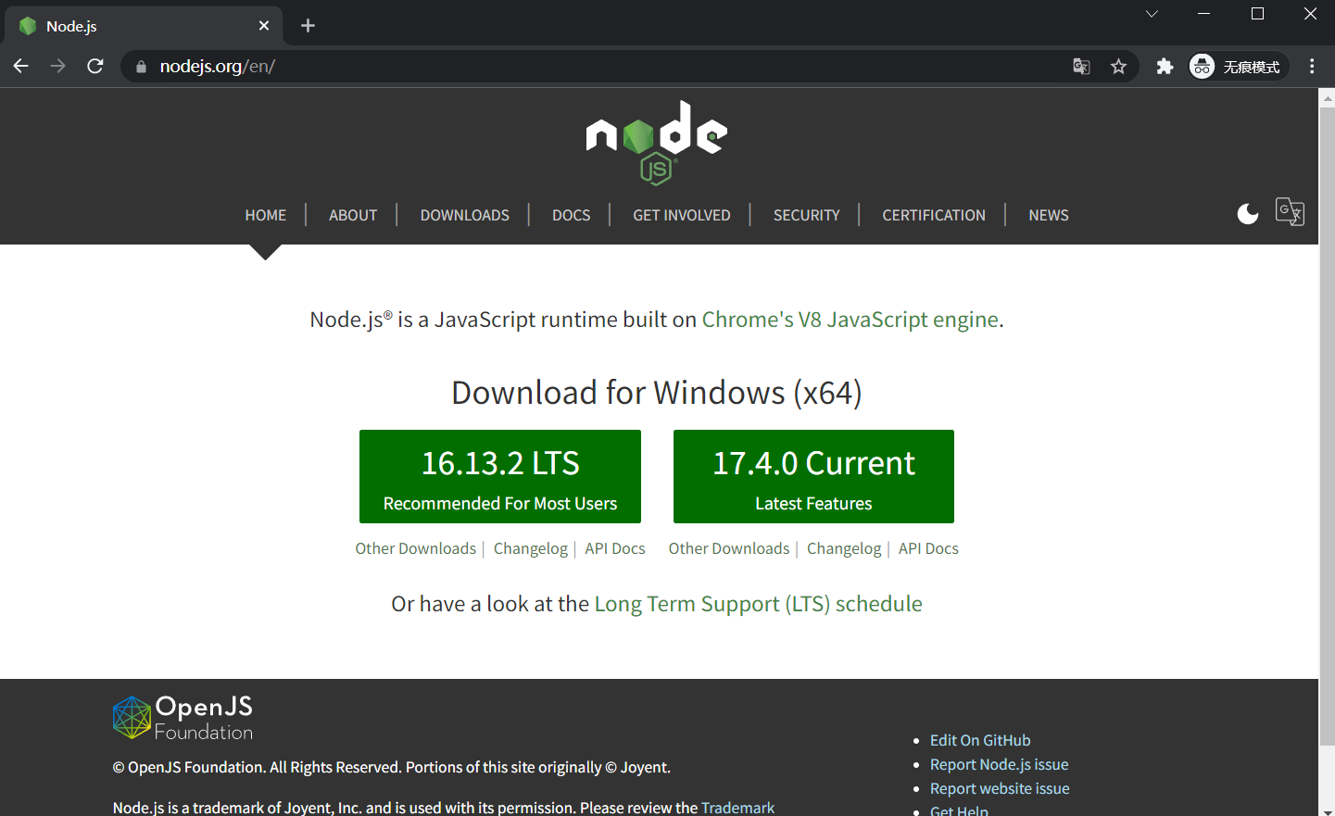Click the incognito profile button

[x=1239, y=66]
